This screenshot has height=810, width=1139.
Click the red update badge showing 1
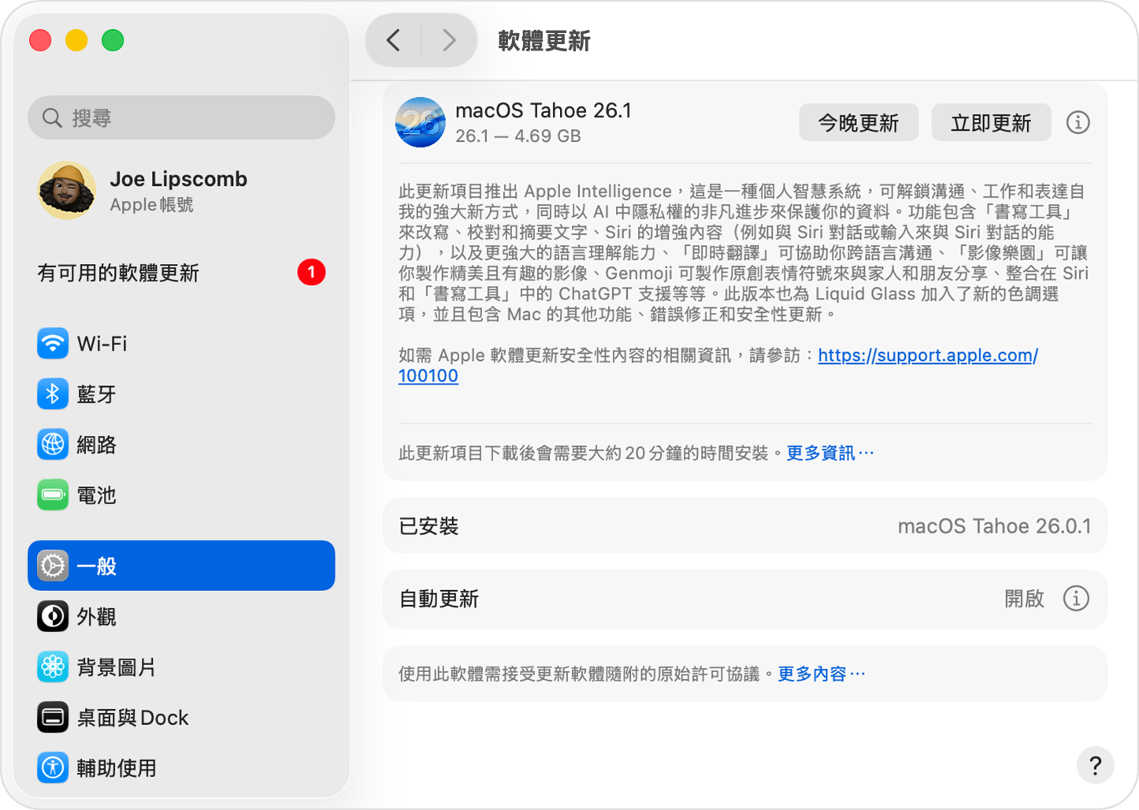point(311,273)
